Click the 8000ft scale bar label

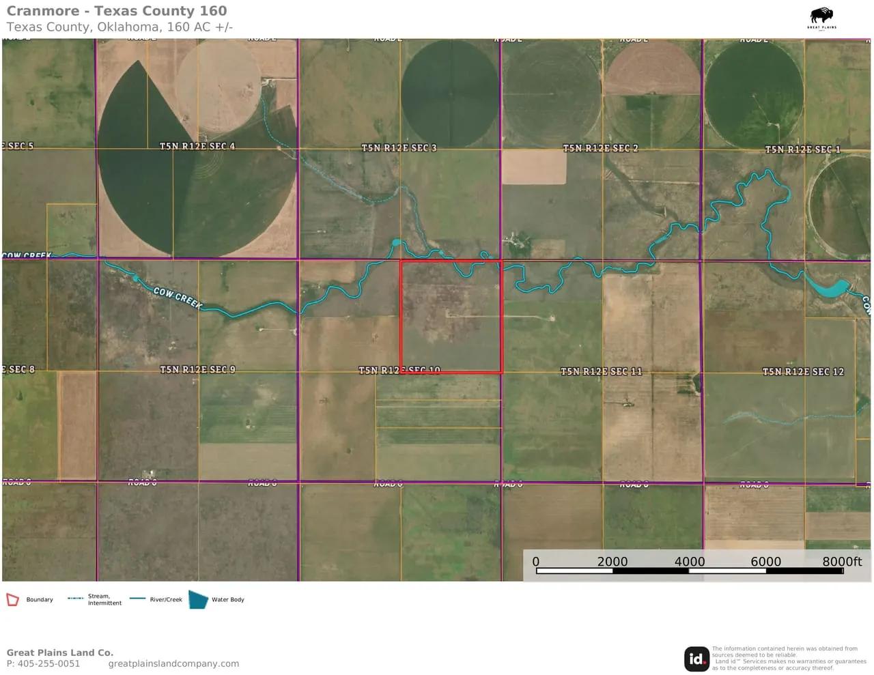[x=842, y=561]
